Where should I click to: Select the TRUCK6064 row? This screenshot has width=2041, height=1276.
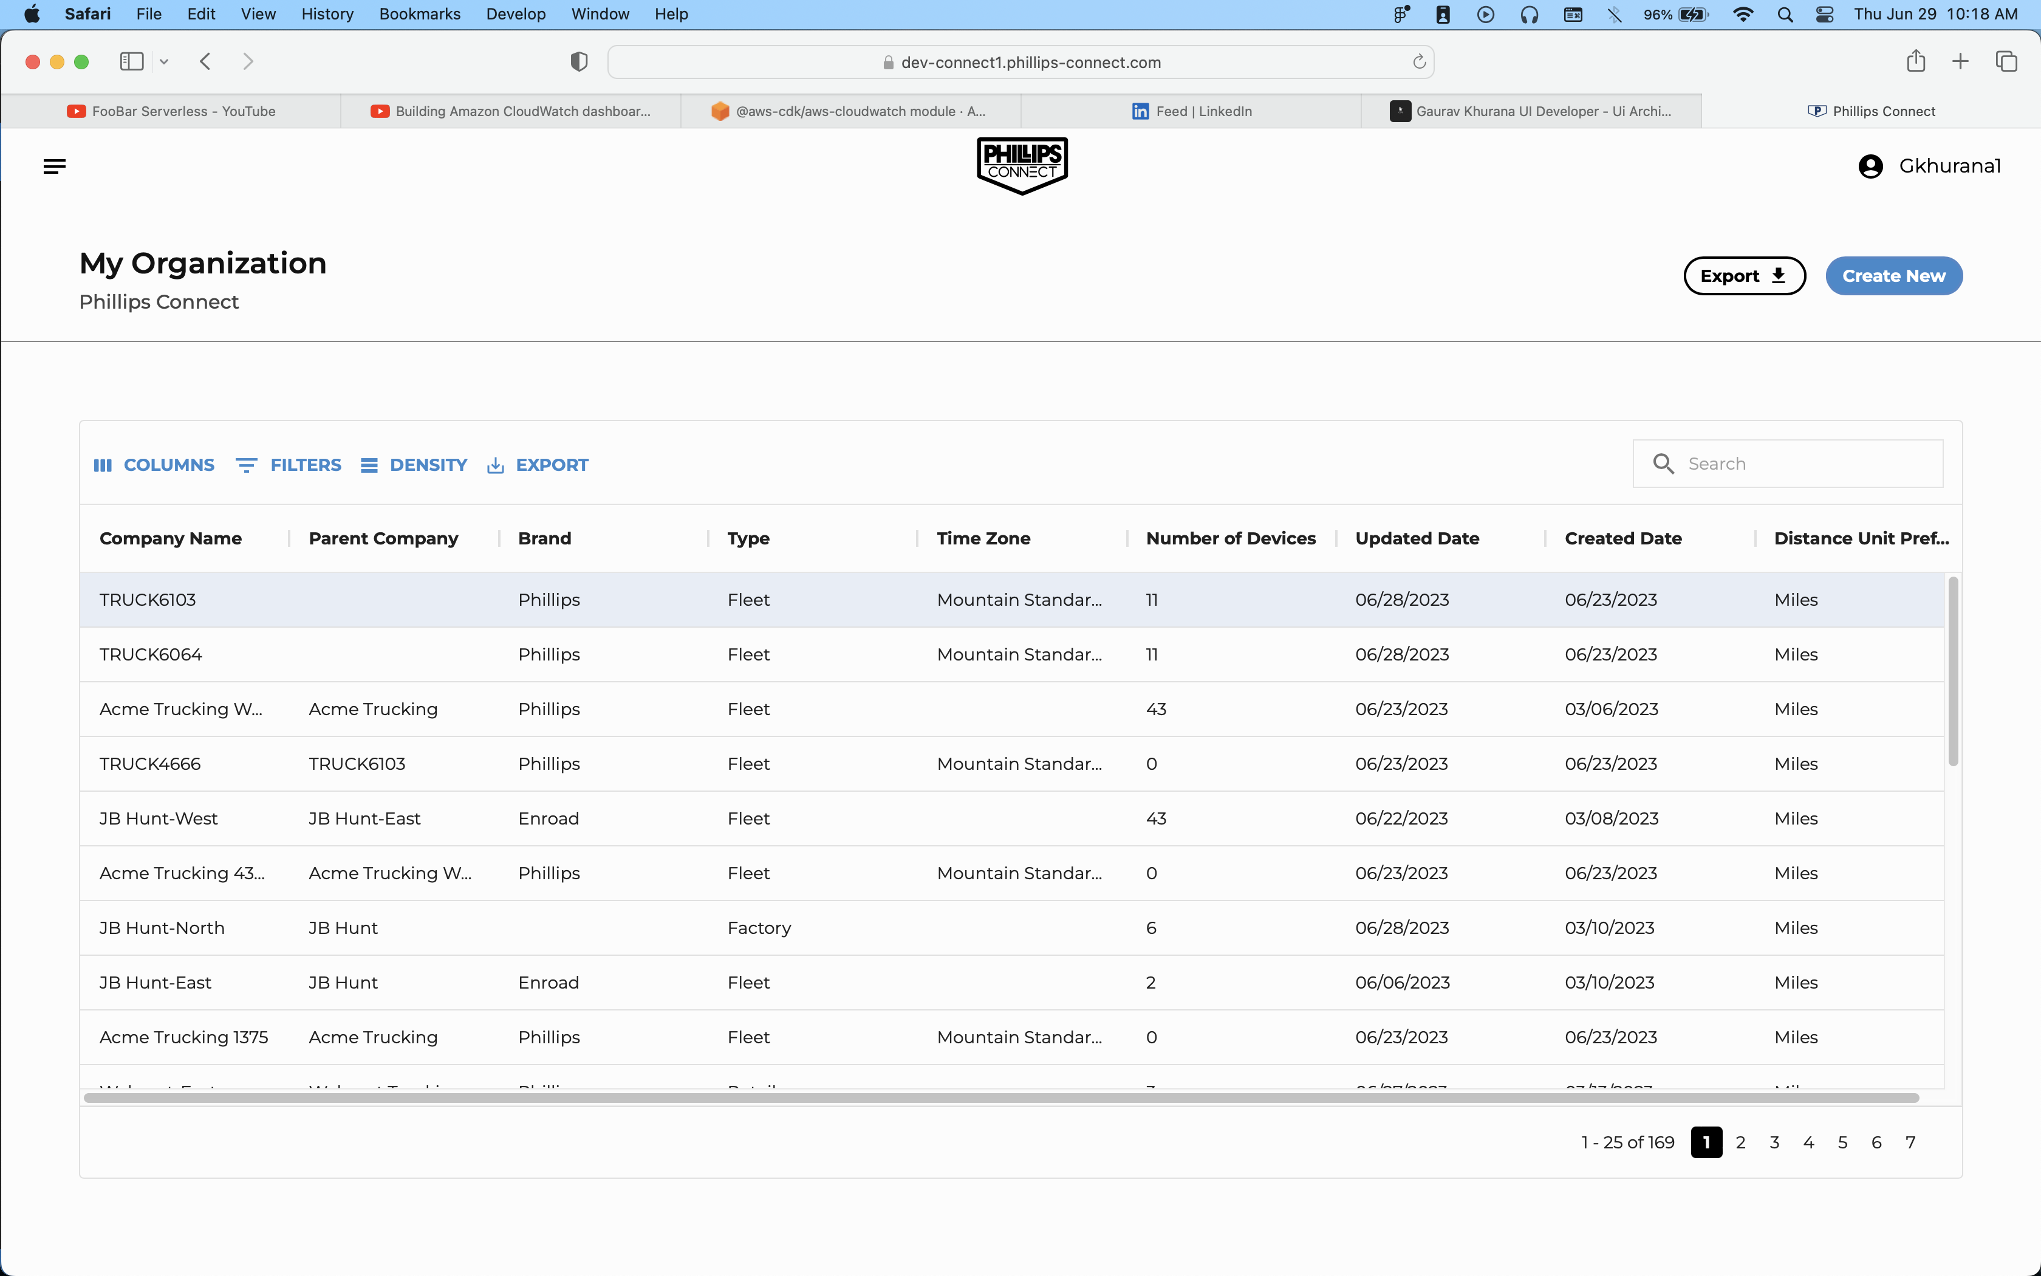point(1011,655)
